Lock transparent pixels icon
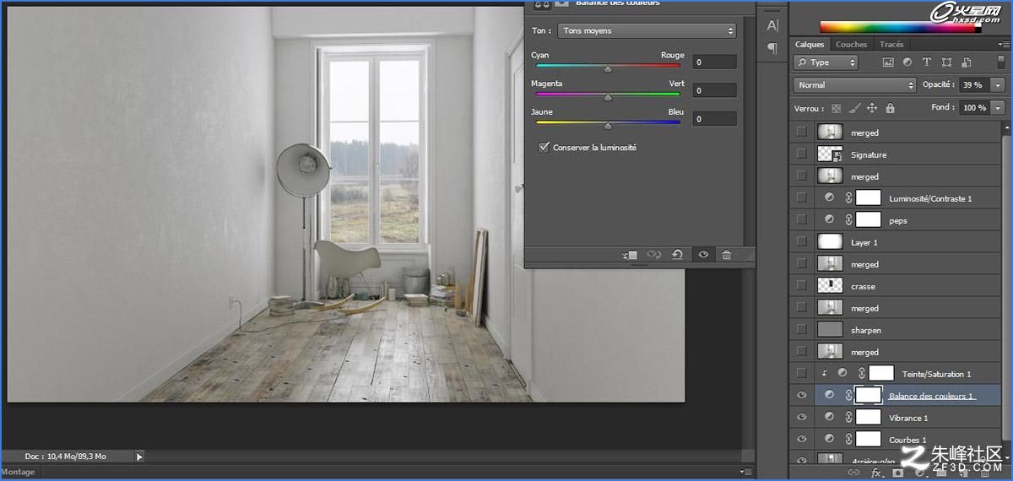This screenshot has width=1013, height=481. (837, 108)
